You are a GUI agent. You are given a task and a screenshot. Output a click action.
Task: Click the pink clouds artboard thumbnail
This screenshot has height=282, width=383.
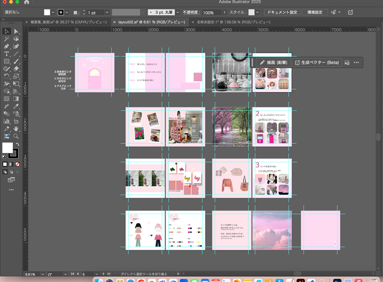coord(271,230)
